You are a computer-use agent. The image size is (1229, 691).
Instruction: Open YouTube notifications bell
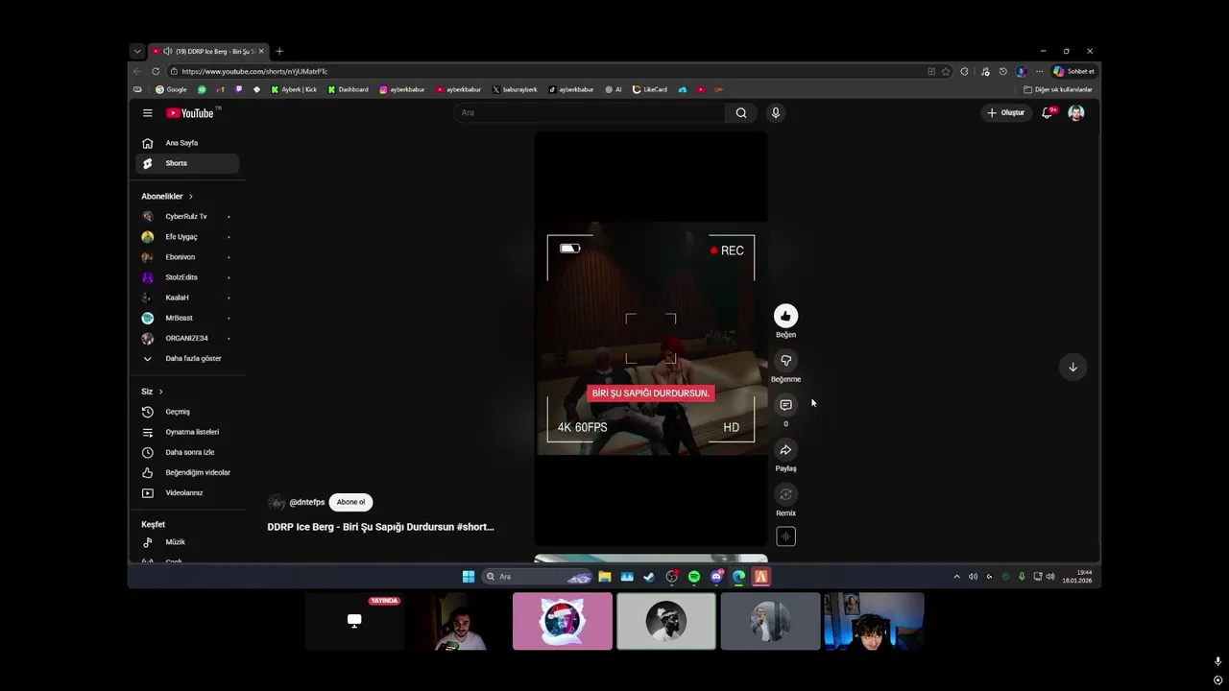click(1048, 113)
